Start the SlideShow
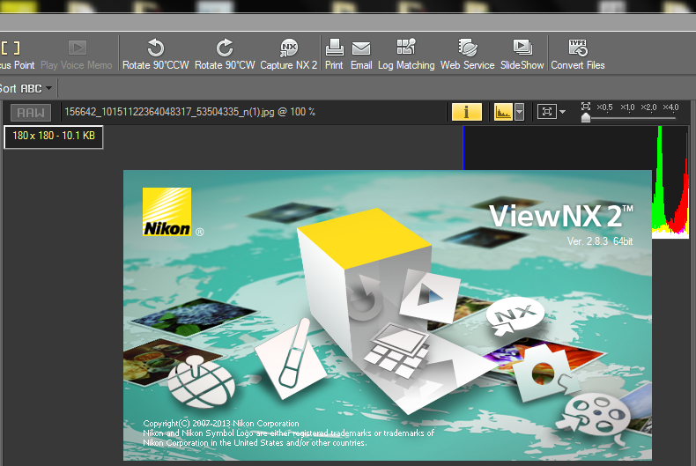 click(x=522, y=54)
